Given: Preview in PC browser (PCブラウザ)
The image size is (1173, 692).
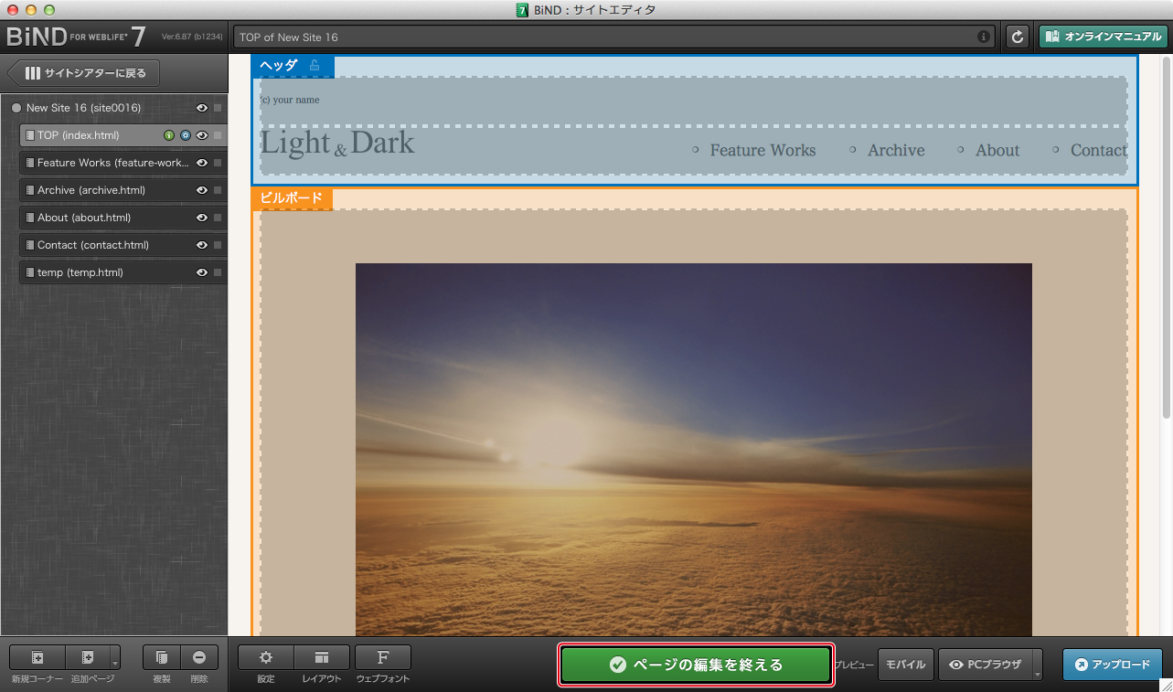Looking at the screenshot, I should coord(986,665).
